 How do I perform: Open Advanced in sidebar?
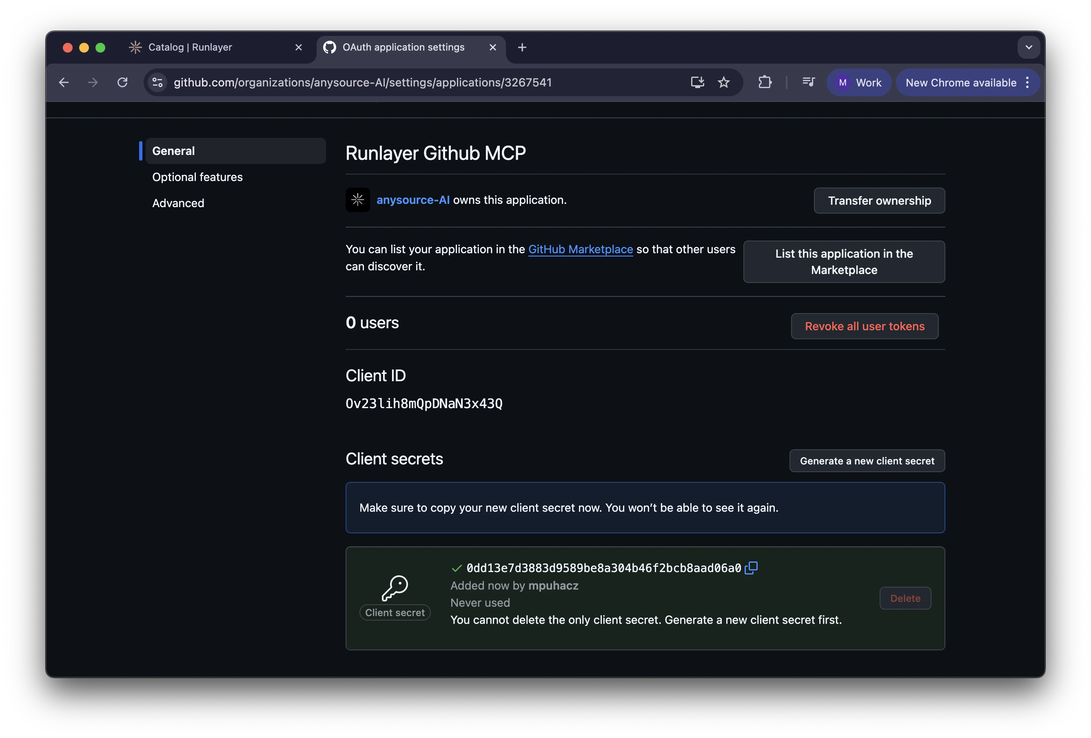click(x=178, y=203)
